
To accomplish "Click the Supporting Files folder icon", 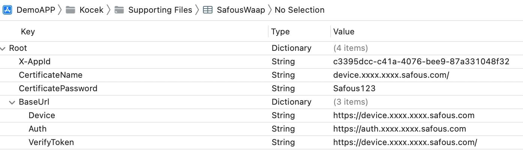I will 119,10.
